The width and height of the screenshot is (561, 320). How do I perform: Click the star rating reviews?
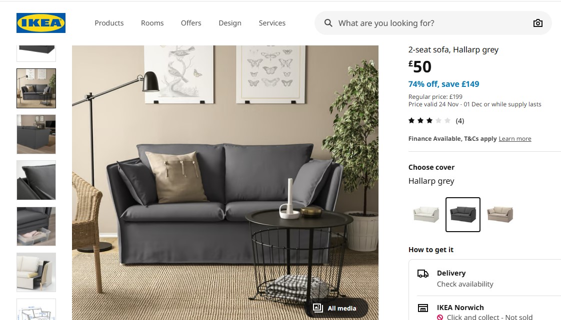[436, 121]
